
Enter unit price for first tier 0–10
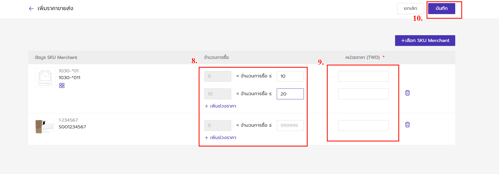pyautogui.click(x=363, y=76)
